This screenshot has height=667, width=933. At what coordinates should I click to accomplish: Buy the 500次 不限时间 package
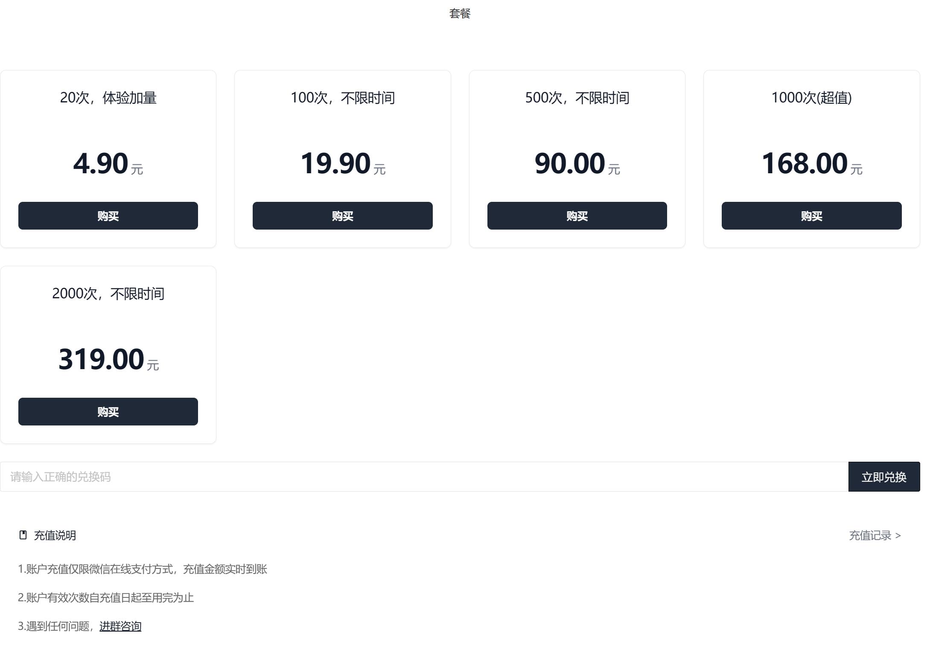pos(577,216)
